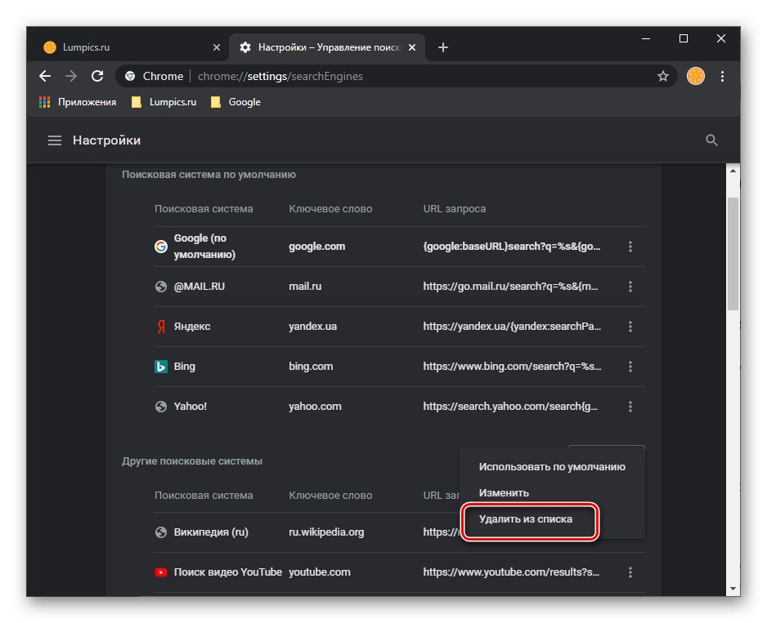This screenshot has width=767, height=623.
Task: Select the Яндекс search engine icon
Action: 160,327
